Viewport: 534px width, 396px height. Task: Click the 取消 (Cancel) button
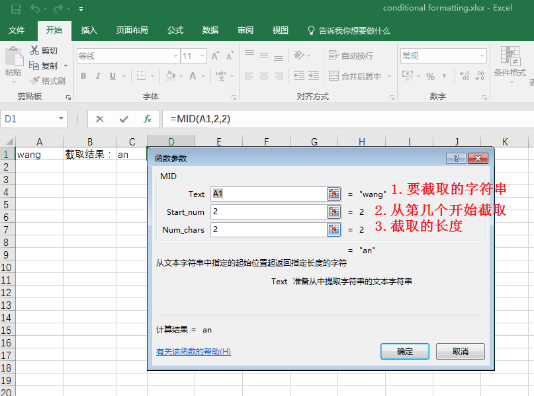pos(461,351)
